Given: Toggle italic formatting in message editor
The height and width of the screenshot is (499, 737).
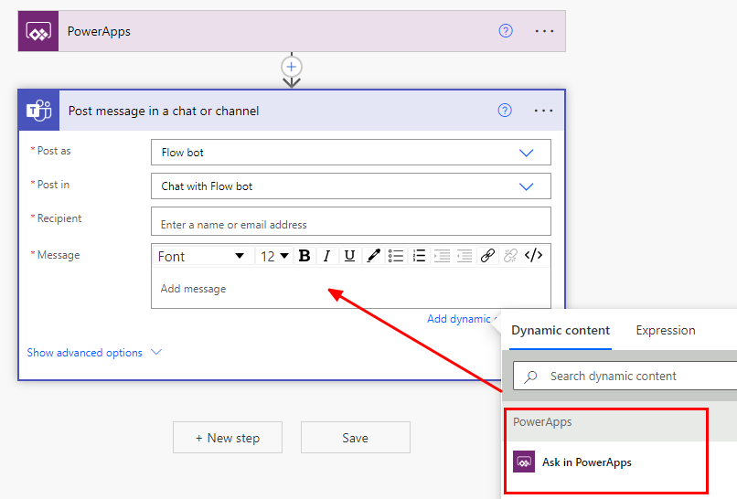Looking at the screenshot, I should [327, 256].
